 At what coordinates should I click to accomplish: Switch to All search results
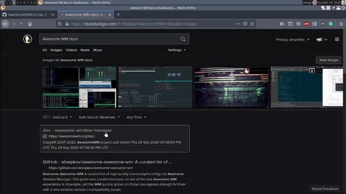(x=44, y=50)
